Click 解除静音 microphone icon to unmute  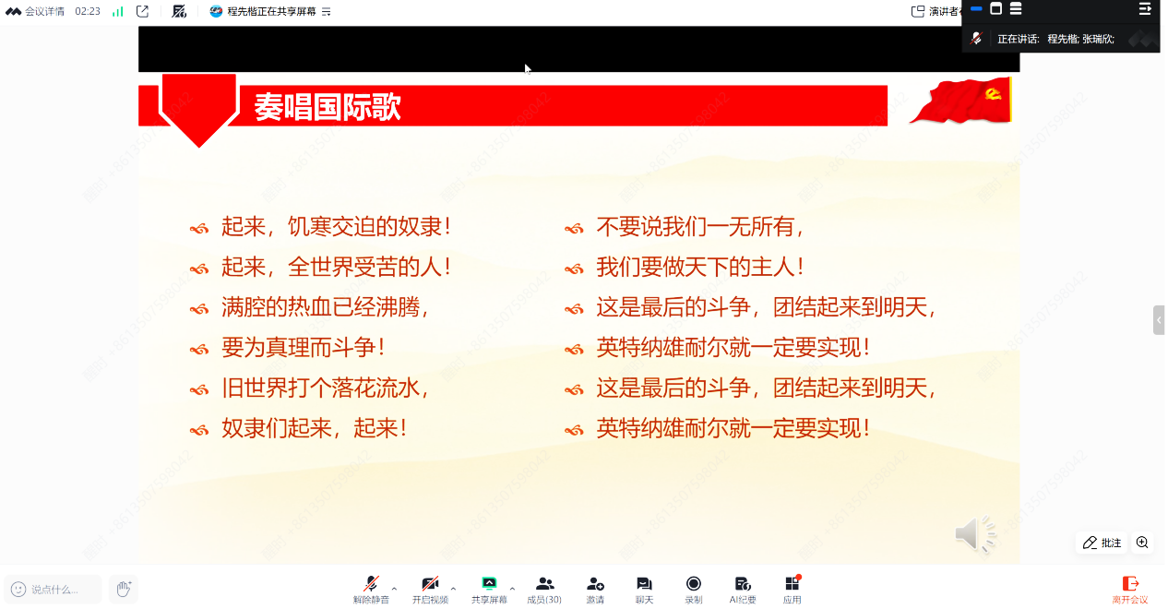(x=371, y=584)
